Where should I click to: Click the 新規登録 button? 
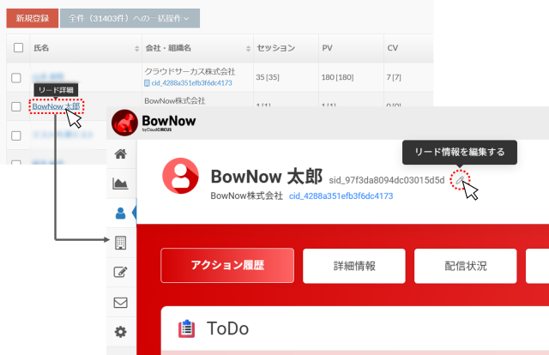33,18
